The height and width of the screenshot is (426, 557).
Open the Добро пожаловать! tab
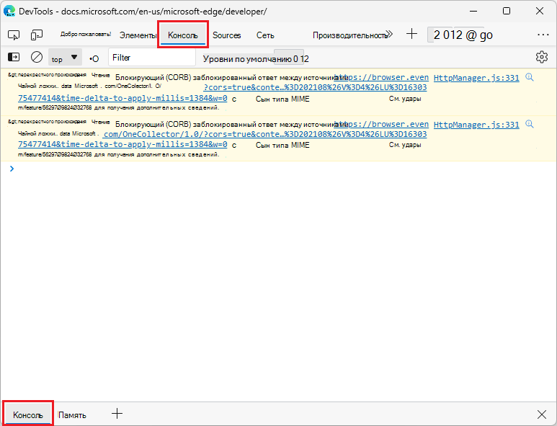(86, 35)
